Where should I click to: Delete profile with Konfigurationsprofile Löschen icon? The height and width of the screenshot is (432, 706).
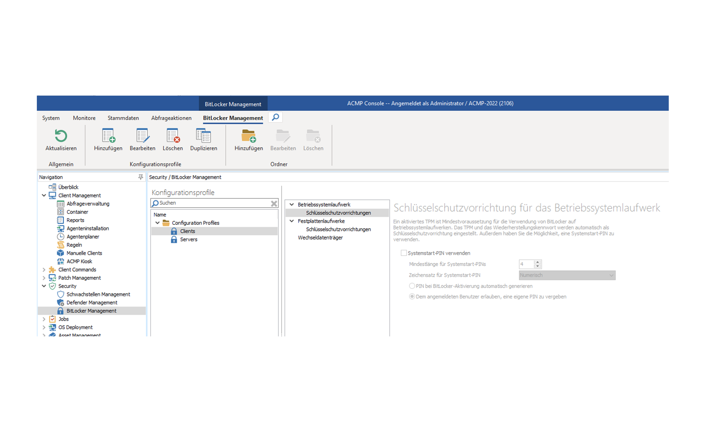click(173, 136)
